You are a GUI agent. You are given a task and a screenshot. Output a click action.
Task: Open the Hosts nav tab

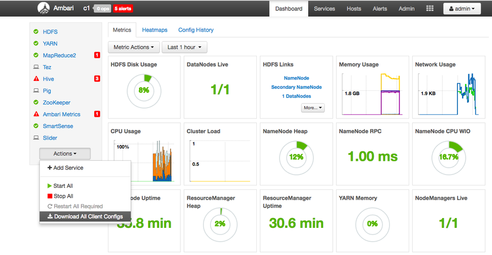354,9
